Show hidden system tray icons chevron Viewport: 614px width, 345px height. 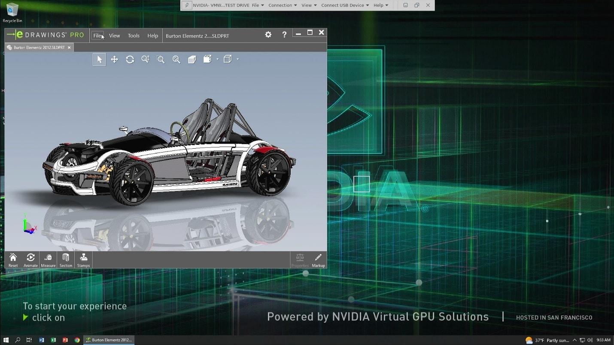click(574, 340)
